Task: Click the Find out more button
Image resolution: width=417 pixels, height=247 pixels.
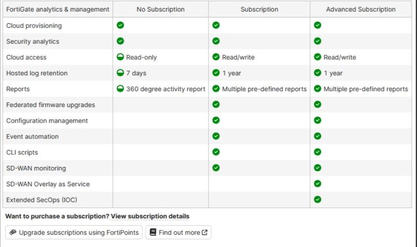Action: click(178, 232)
